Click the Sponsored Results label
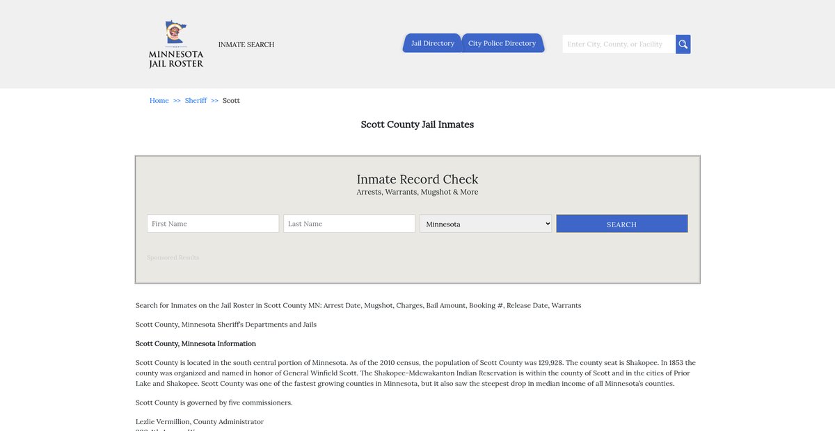This screenshot has height=431, width=835. (x=173, y=258)
